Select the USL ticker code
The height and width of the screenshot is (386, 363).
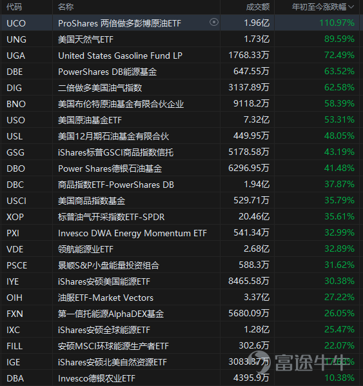[15, 136]
